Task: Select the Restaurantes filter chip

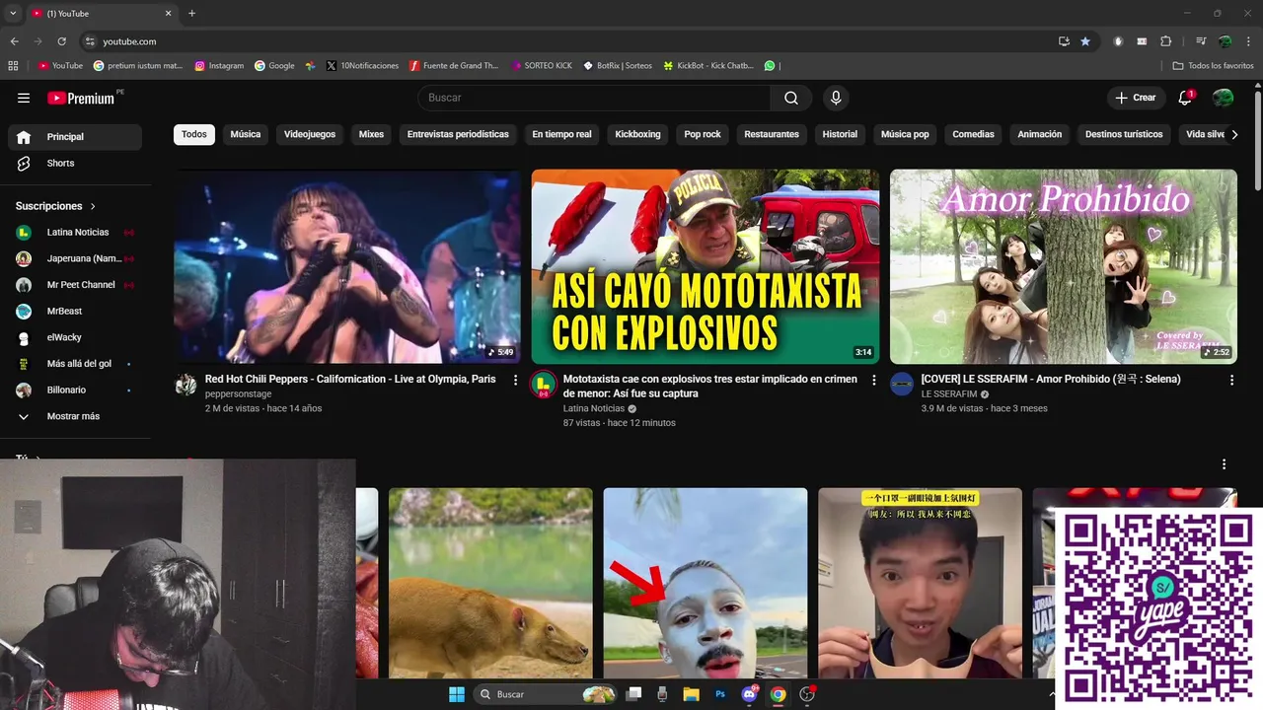Action: 772,134
